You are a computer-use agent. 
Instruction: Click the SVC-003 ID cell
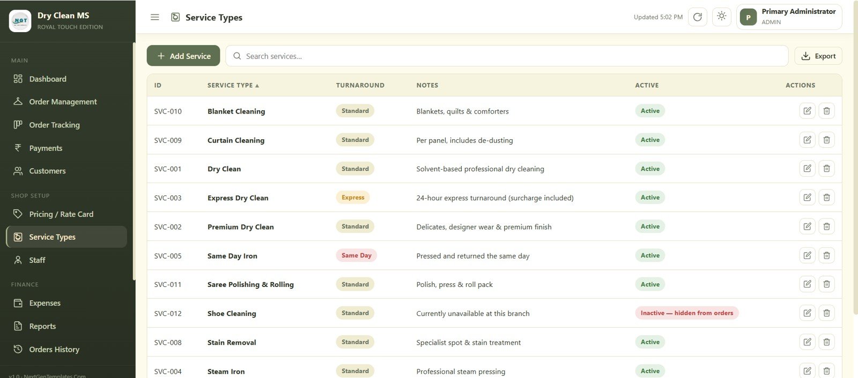[x=168, y=198]
